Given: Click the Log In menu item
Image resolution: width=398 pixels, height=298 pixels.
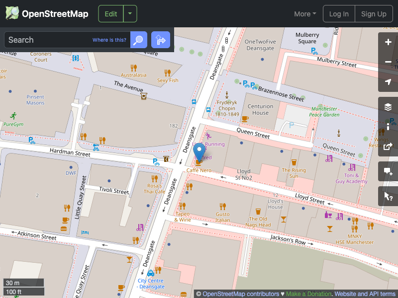Looking at the screenshot, I should (339, 14).
